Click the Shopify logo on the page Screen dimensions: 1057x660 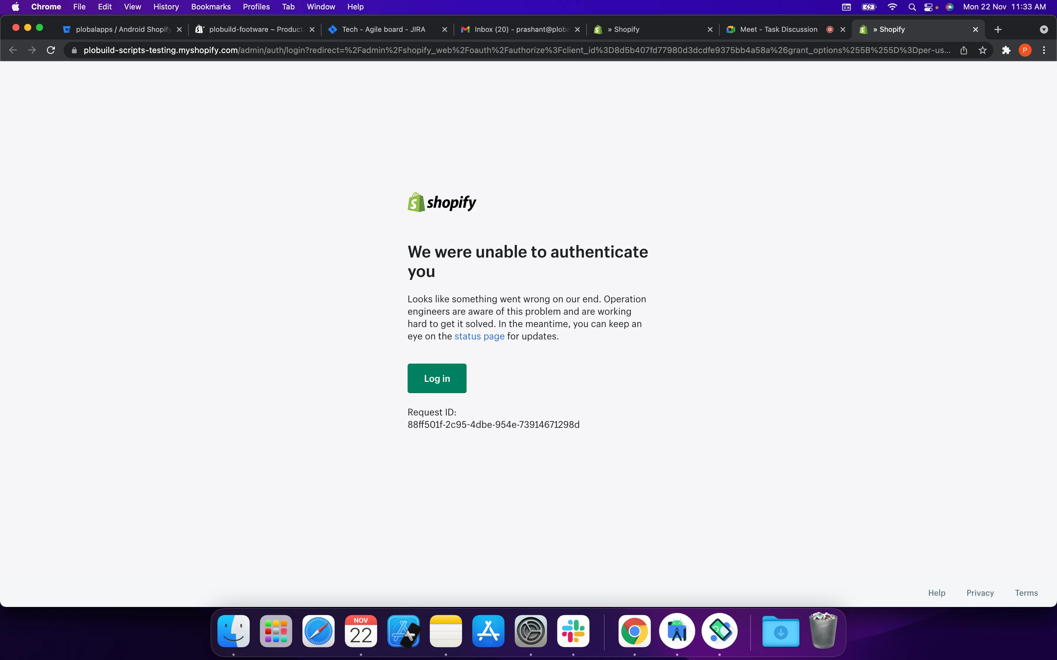pyautogui.click(x=441, y=202)
